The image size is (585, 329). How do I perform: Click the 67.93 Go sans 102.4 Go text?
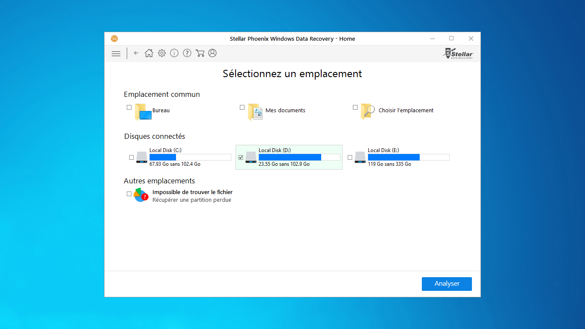pos(175,164)
